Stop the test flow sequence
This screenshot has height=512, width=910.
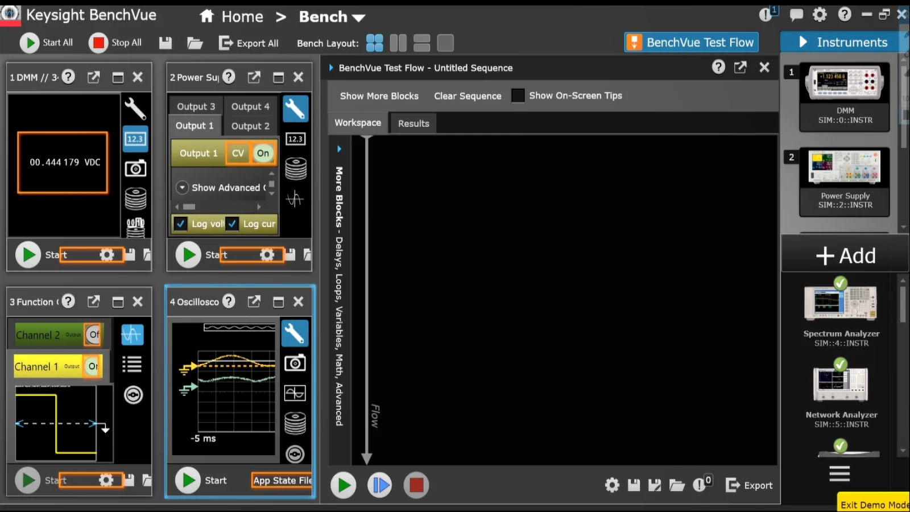416,485
